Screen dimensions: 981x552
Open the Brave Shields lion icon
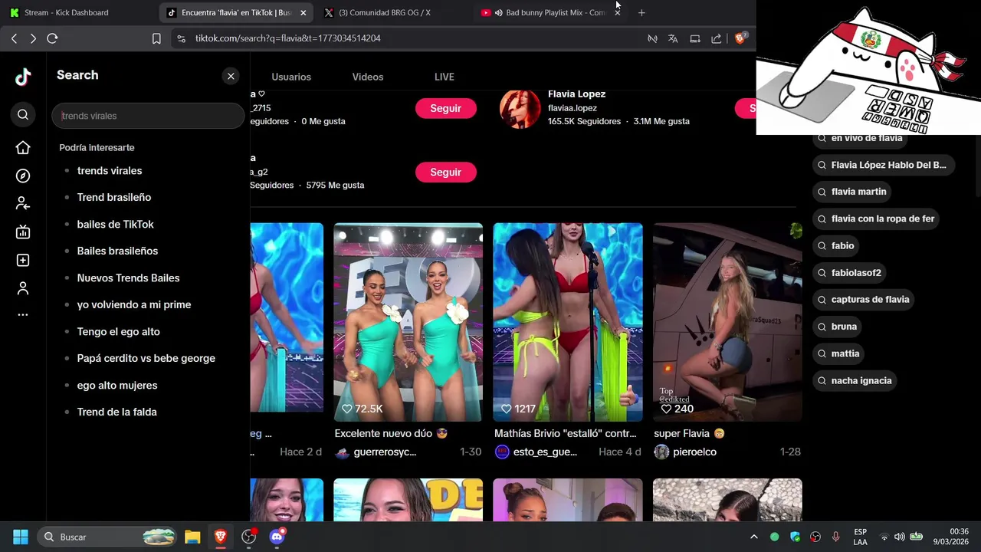pos(740,38)
